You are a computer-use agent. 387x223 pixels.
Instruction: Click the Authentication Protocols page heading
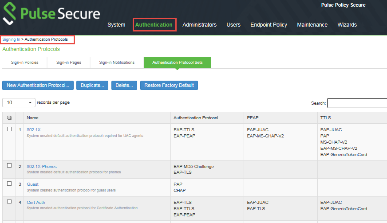31,49
